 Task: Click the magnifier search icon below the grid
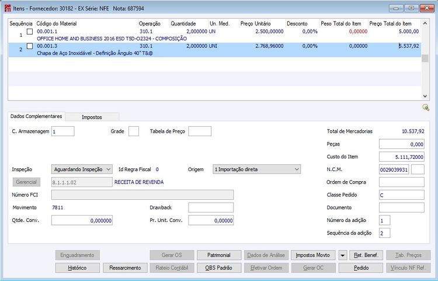click(x=426, y=107)
